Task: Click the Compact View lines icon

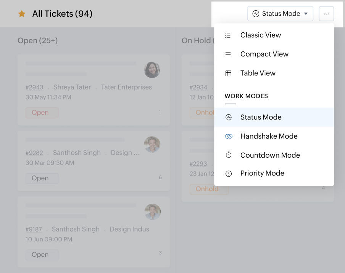Action: 228,54
